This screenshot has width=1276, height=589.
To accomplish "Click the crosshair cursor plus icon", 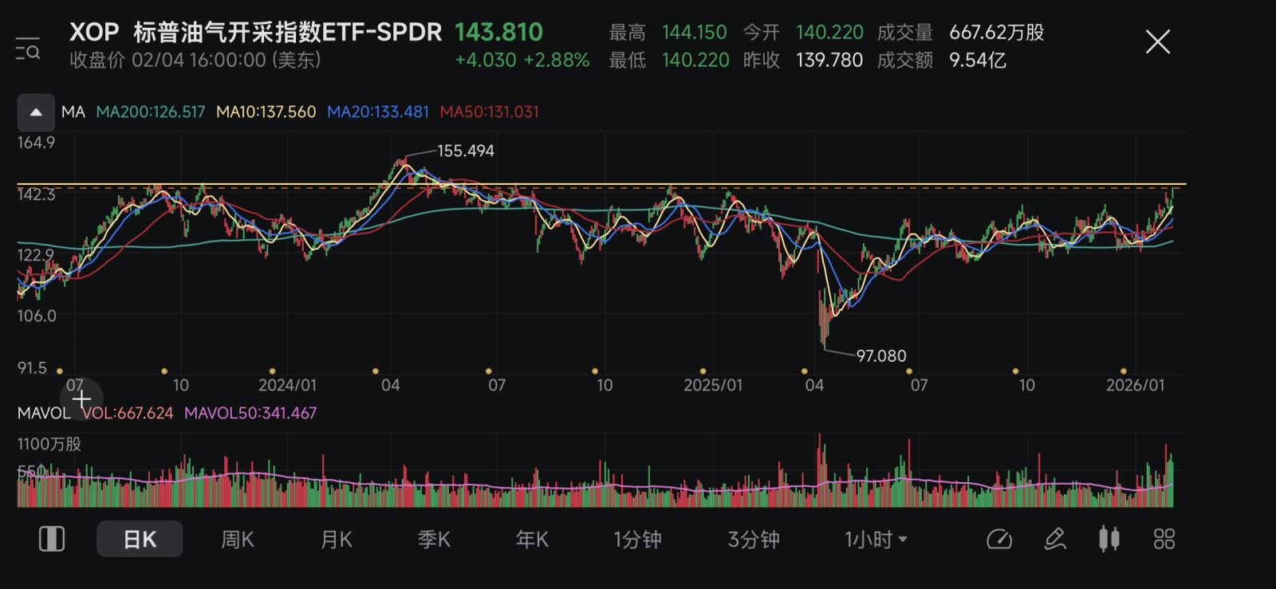I will click(x=81, y=399).
